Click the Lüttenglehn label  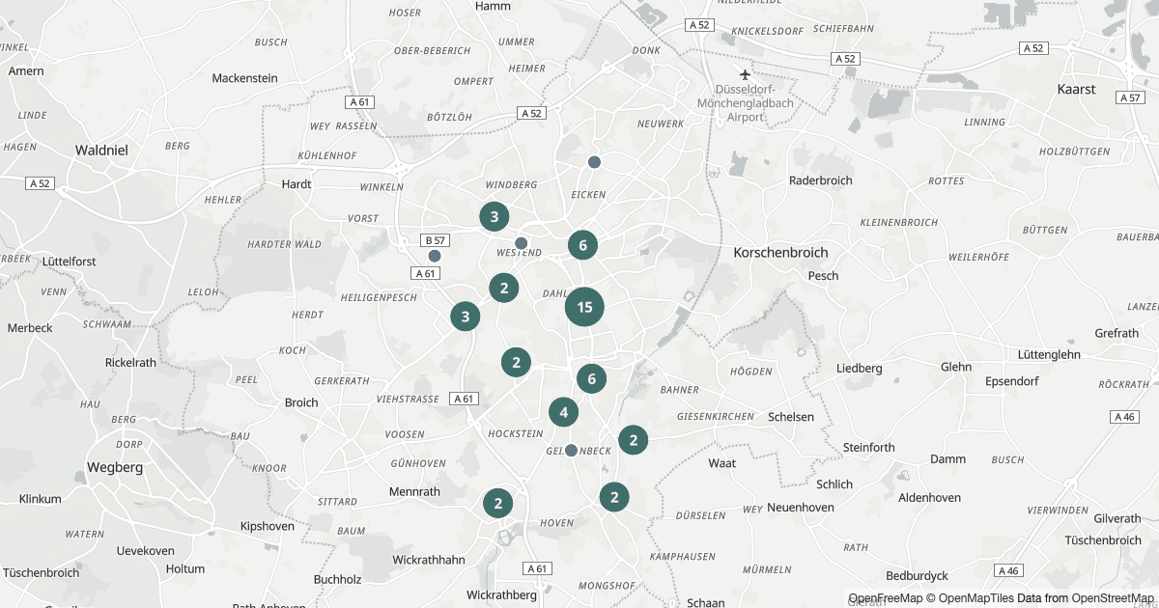(1048, 354)
